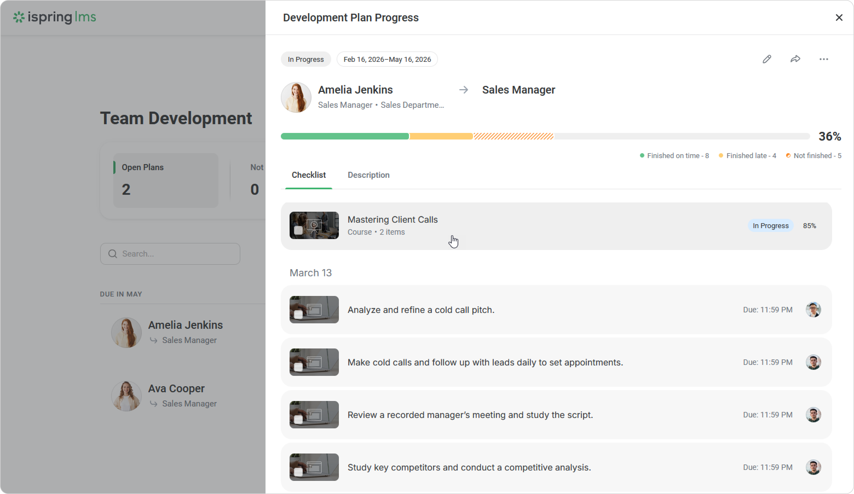
Task: Click the pencil edit plan icon
Action: 767,59
